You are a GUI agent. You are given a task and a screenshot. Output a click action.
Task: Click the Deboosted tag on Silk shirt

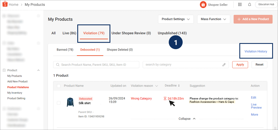coord(85,99)
